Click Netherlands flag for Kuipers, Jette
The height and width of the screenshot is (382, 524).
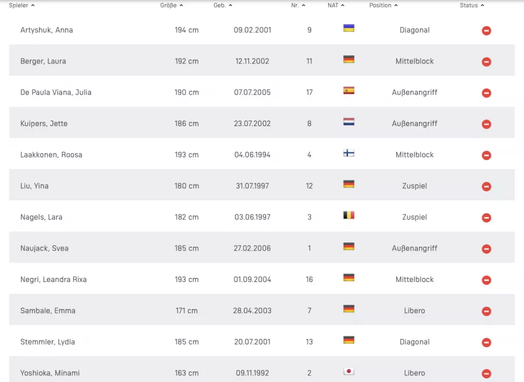[349, 122]
